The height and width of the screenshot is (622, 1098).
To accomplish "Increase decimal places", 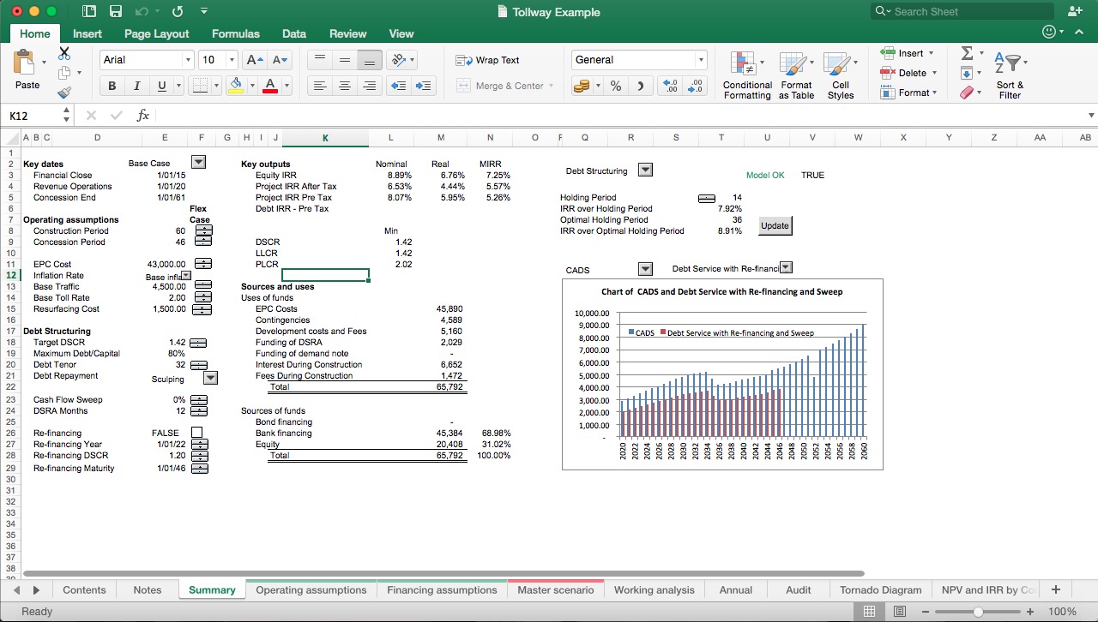I will (x=673, y=86).
